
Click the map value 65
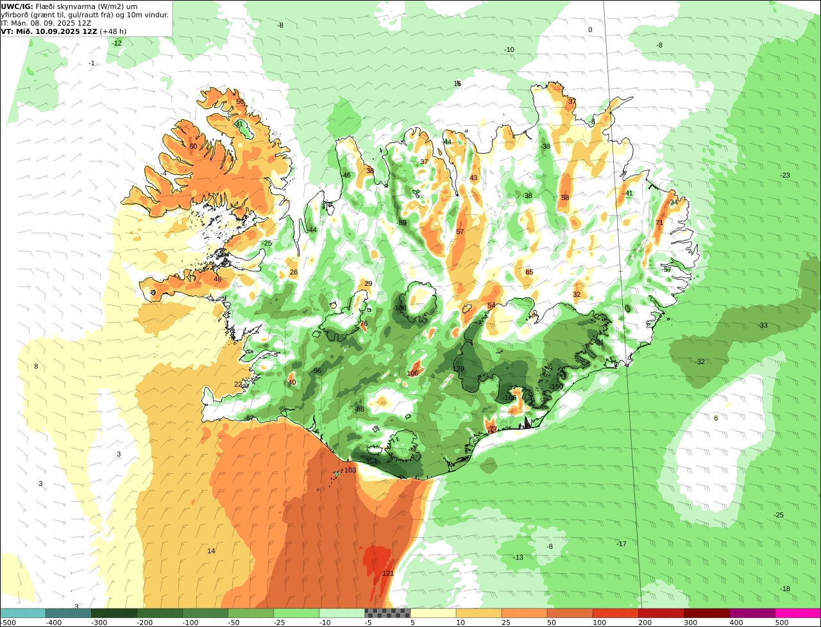[x=529, y=272]
